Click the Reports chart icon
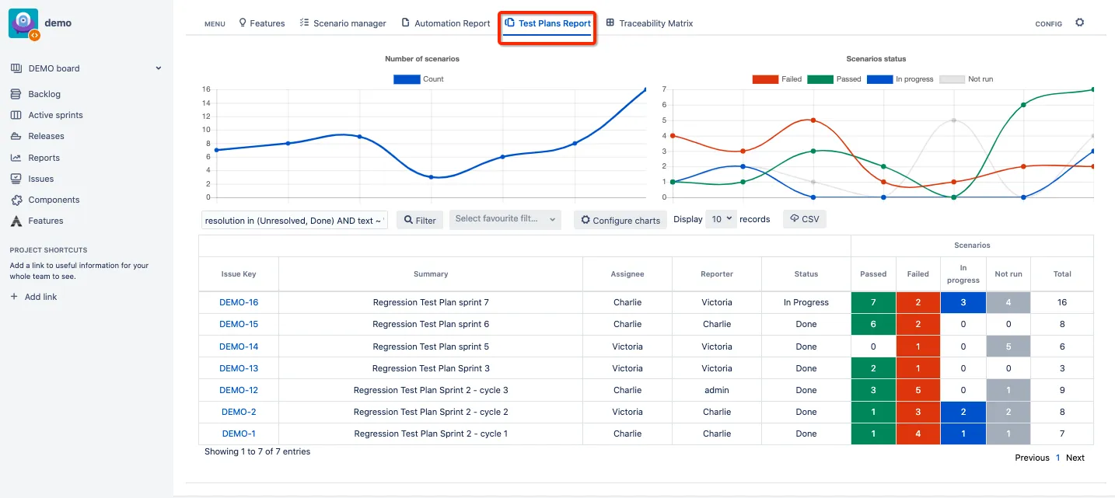1115x498 pixels. pyautogui.click(x=16, y=158)
